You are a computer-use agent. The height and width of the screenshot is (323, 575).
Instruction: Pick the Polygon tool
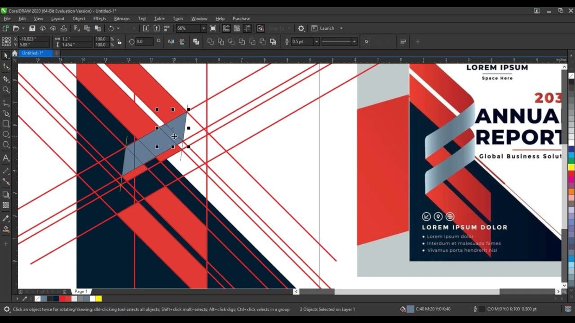(x=6, y=144)
